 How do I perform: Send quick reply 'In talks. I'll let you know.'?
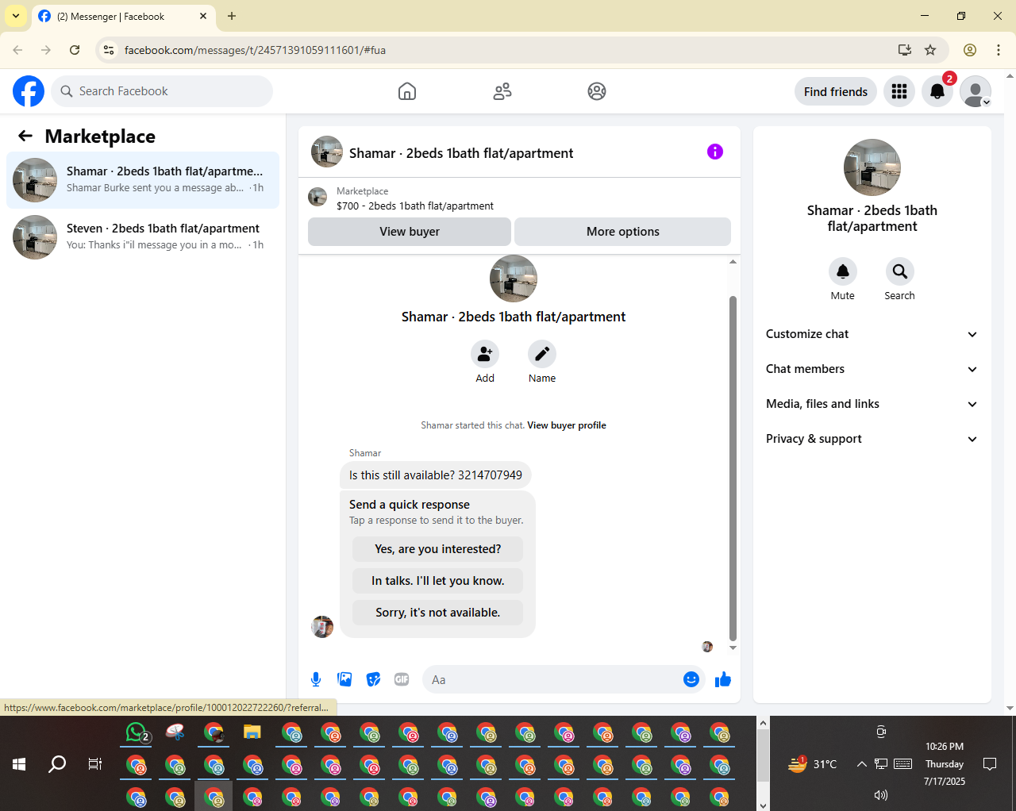[x=438, y=581]
